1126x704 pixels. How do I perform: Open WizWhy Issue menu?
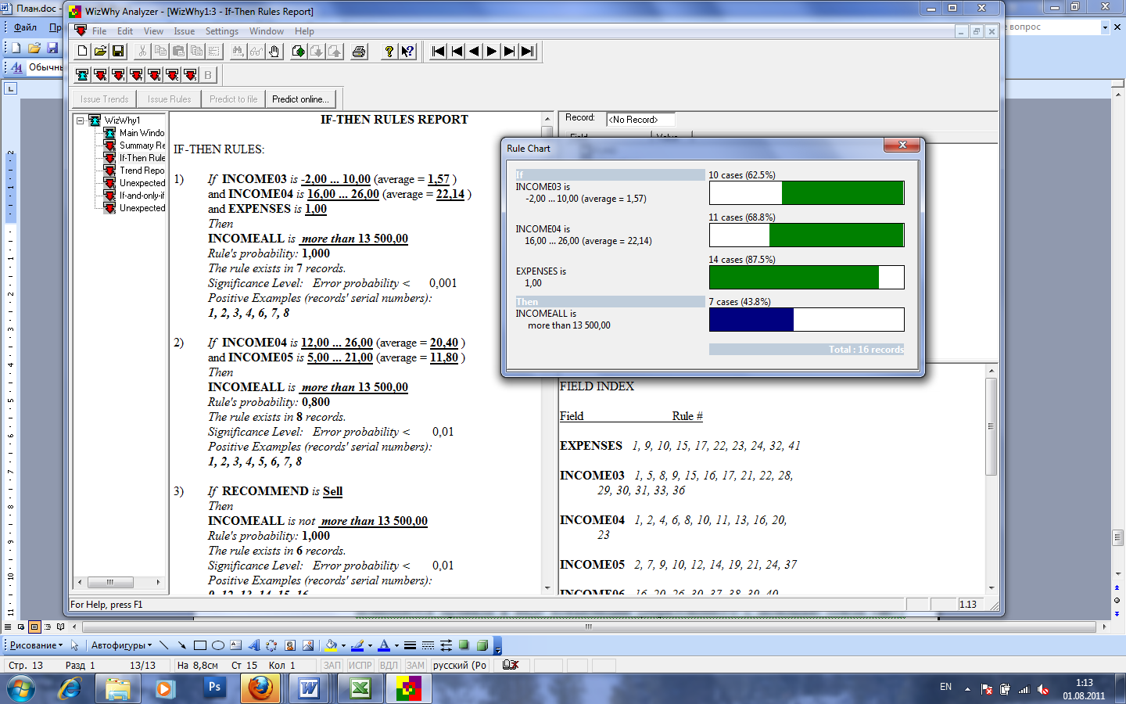185,31
